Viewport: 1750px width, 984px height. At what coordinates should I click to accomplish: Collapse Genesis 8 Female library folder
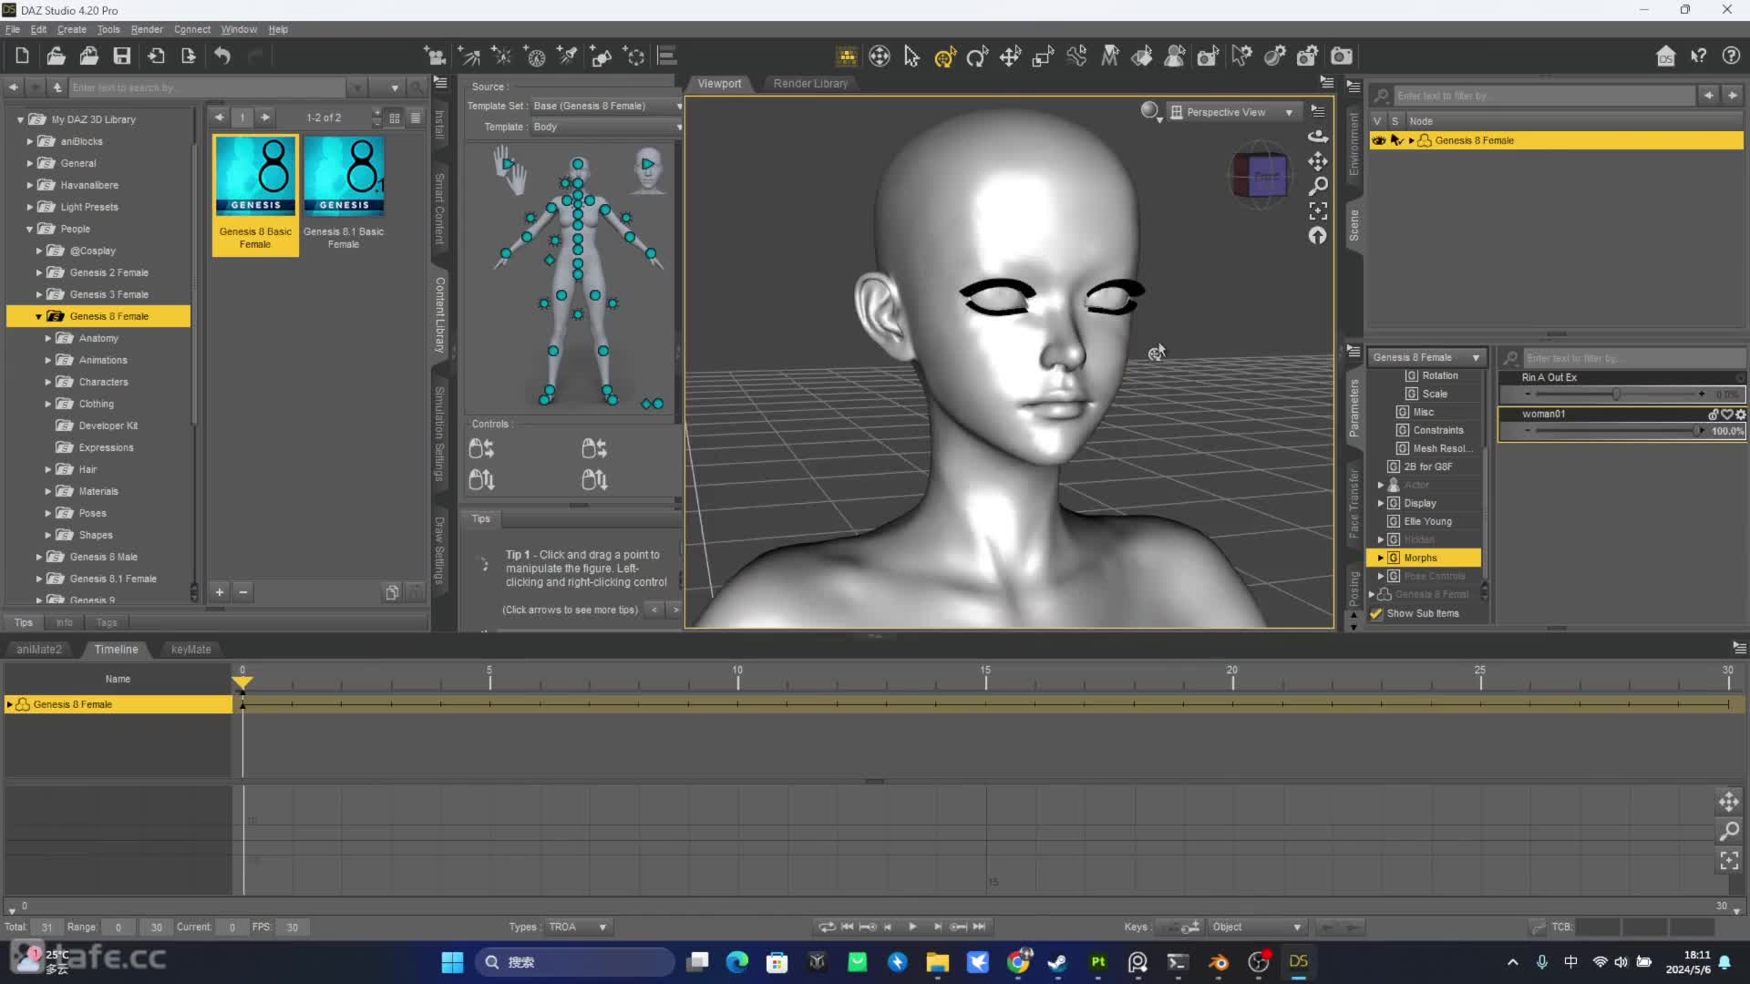point(39,317)
